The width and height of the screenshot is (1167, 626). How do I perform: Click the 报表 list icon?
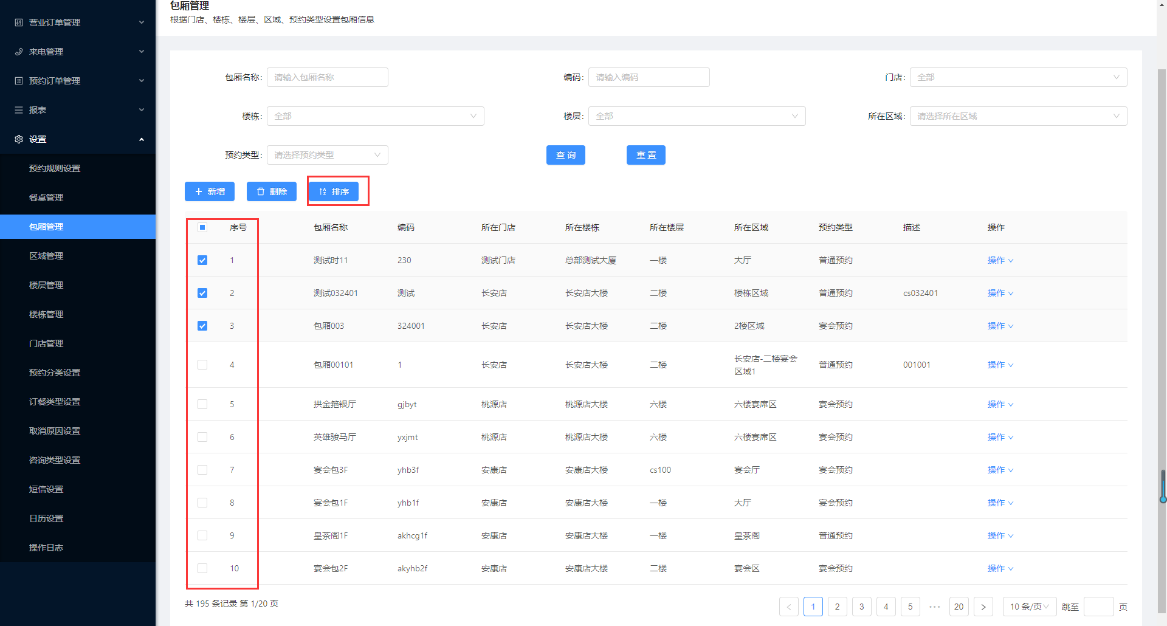[19, 110]
